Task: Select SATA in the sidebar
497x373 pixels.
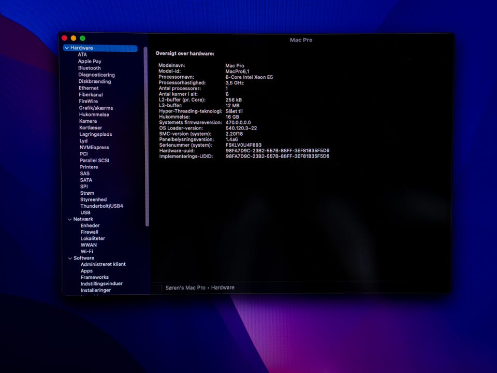Action: [86, 180]
